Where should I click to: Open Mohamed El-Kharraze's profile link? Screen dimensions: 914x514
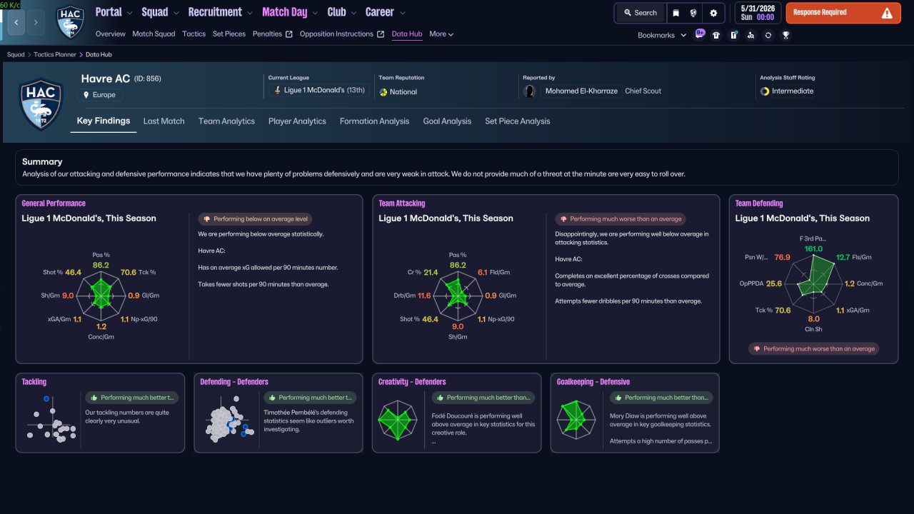[x=581, y=91]
